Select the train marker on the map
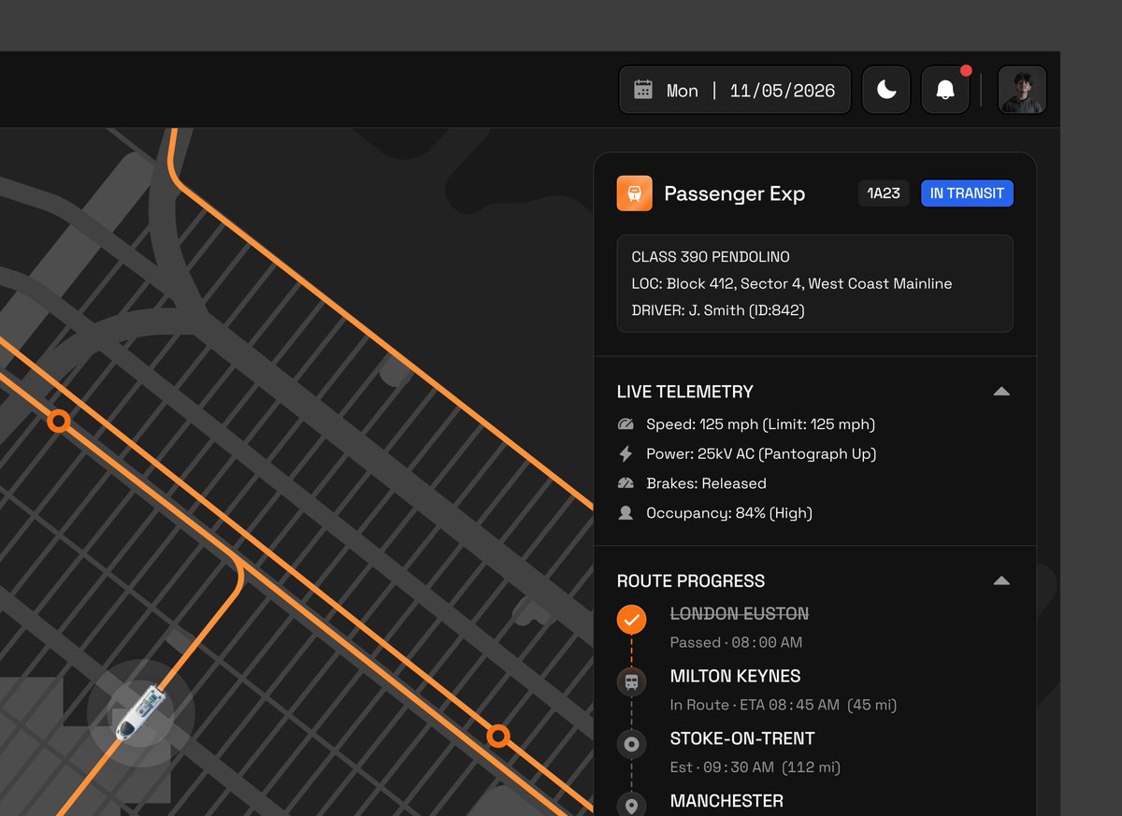 [140, 714]
